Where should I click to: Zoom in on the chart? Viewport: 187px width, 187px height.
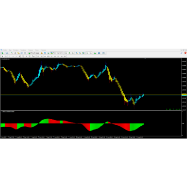pos(77,53)
